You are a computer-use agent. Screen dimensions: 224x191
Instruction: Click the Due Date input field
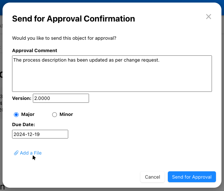pos(40,134)
